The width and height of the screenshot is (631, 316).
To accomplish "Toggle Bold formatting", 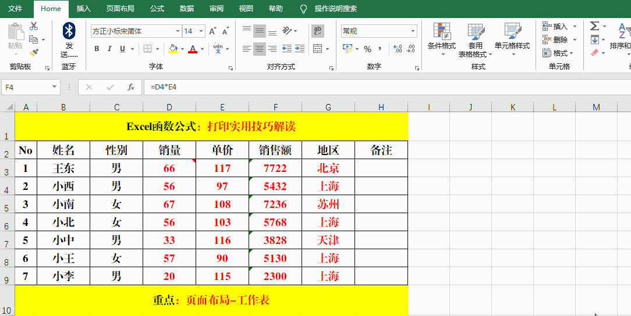I will tap(97, 49).
